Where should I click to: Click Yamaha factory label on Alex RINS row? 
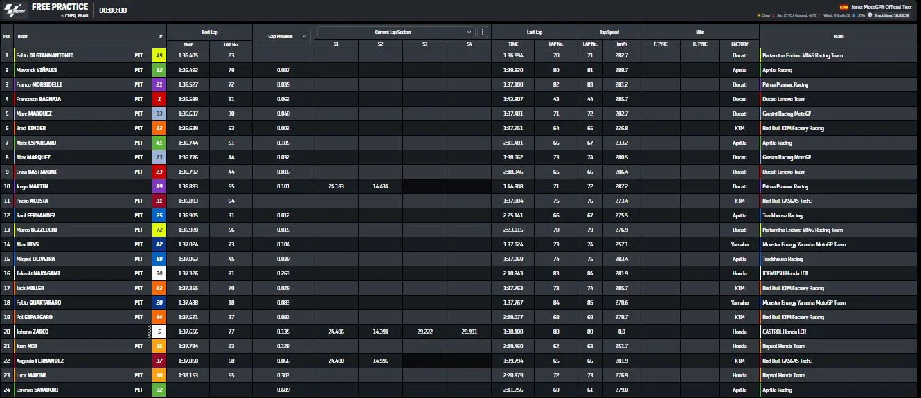coord(740,244)
